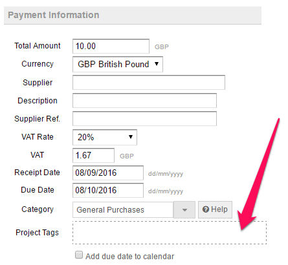Image resolution: width=288 pixels, height=265 pixels.
Task: Expand the Currency GBP British Pound dropdown
Action: click(118, 64)
